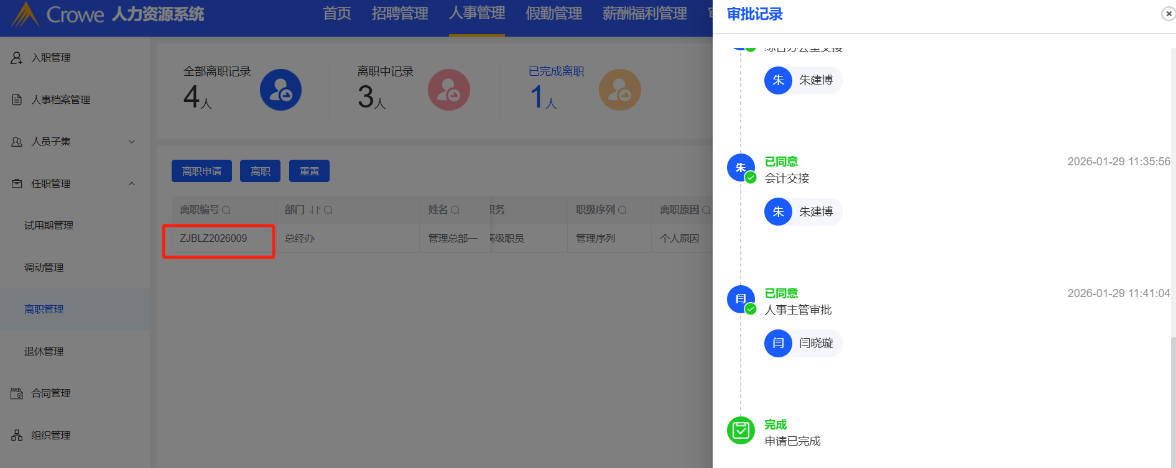Click search icon beside 离职编号 column
Screen dimensions: 1176x468
[226, 210]
